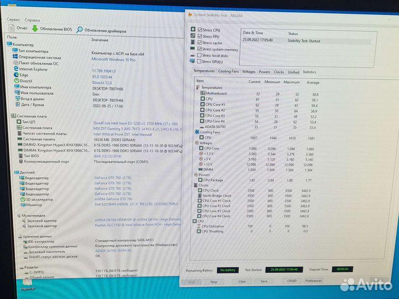The height and width of the screenshot is (299, 399).
Task: Click the Монитор icon row
Action: [31, 205]
